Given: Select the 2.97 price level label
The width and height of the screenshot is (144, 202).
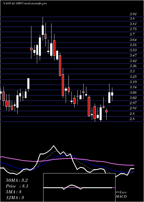Looking at the screenshot, I should pos(133,103).
